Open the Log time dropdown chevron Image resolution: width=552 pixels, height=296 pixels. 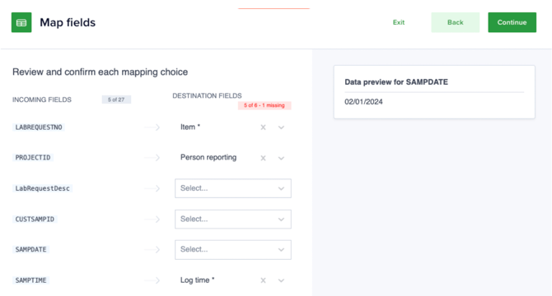[x=281, y=280]
